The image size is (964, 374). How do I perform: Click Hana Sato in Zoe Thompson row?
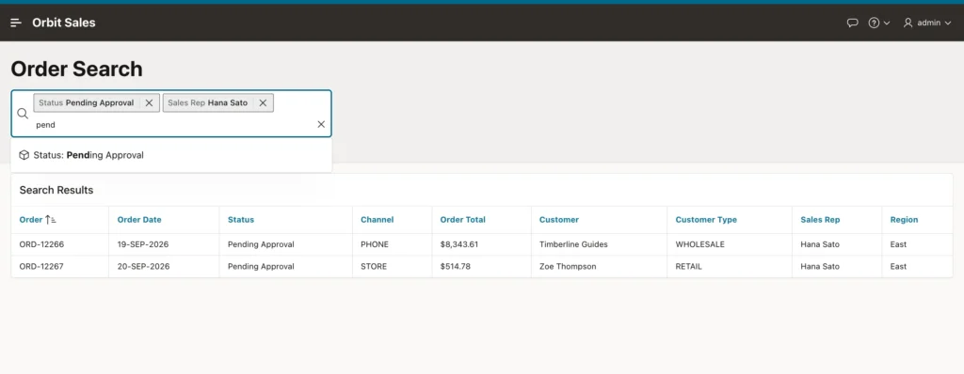click(x=820, y=267)
